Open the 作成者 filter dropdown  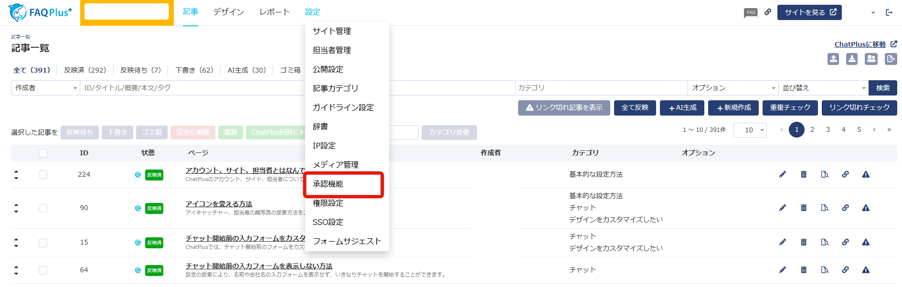(45, 88)
